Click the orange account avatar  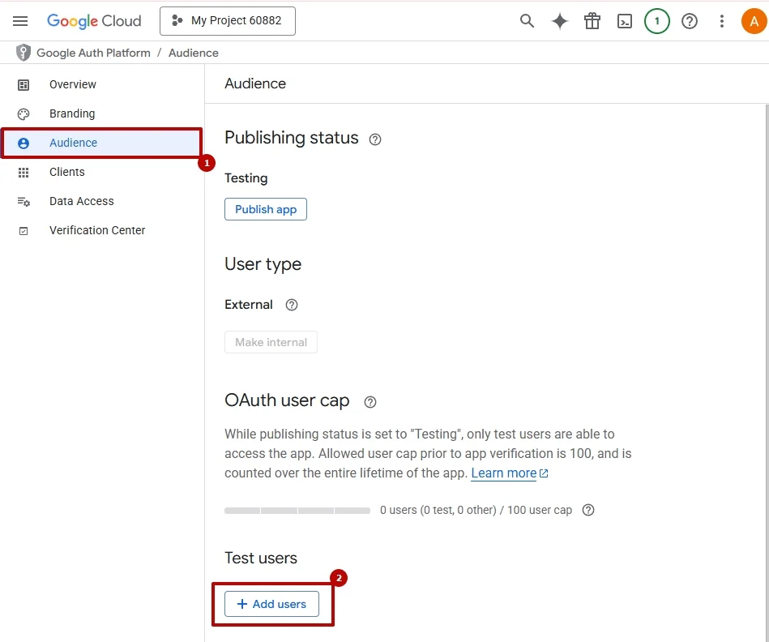(754, 21)
